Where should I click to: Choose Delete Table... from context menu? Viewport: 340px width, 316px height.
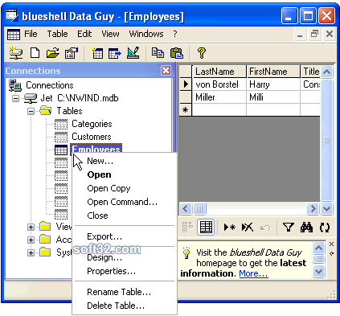pyautogui.click(x=125, y=306)
